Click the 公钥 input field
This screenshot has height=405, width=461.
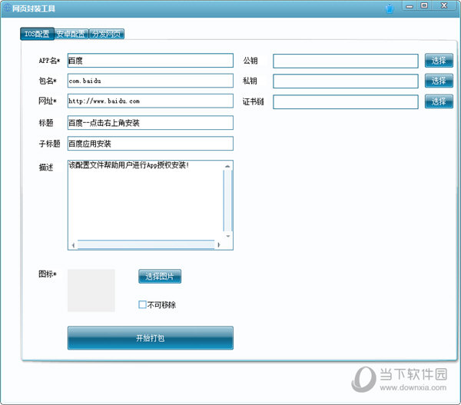[x=346, y=61]
